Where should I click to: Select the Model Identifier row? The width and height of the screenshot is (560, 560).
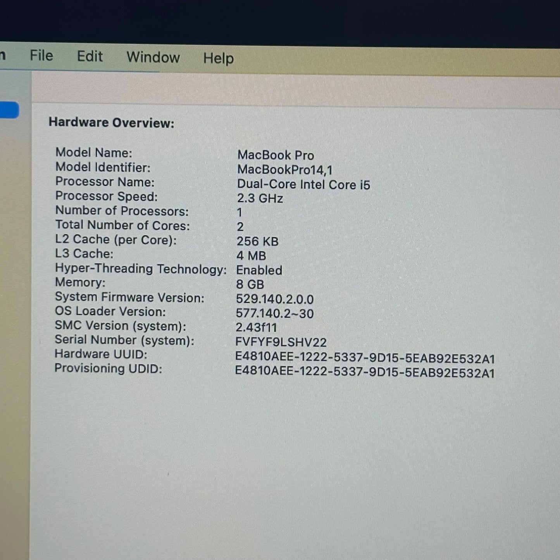102,167
